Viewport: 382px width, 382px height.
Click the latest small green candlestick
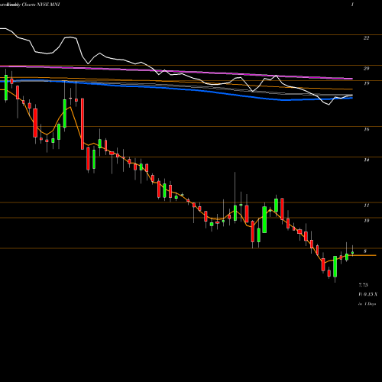click(x=353, y=252)
